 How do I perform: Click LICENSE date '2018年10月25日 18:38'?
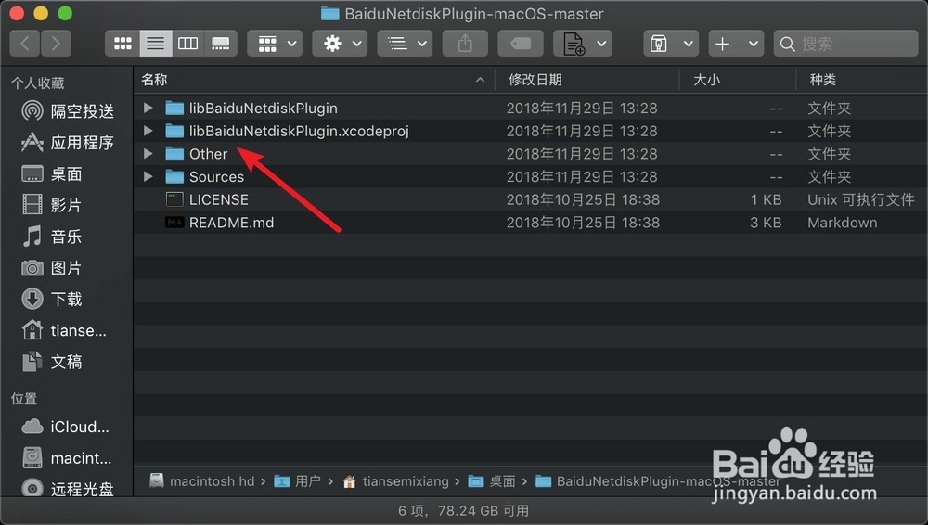click(583, 199)
